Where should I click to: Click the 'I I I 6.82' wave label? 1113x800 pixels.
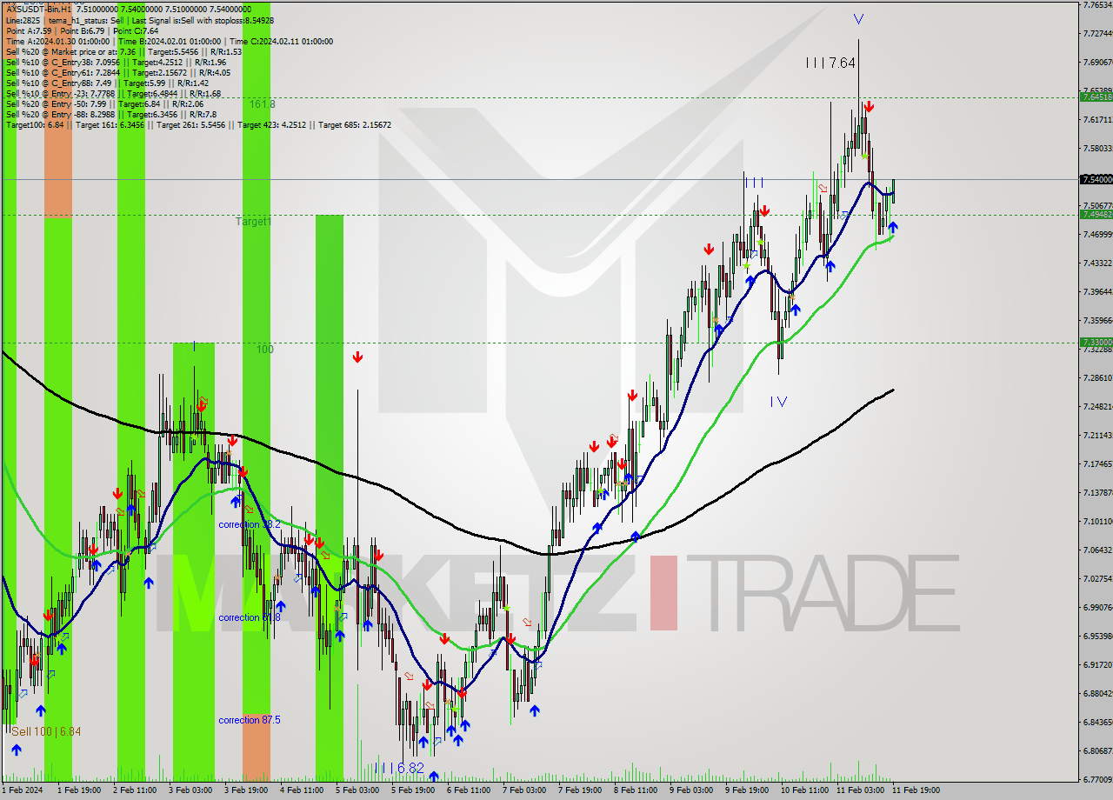[x=399, y=769]
